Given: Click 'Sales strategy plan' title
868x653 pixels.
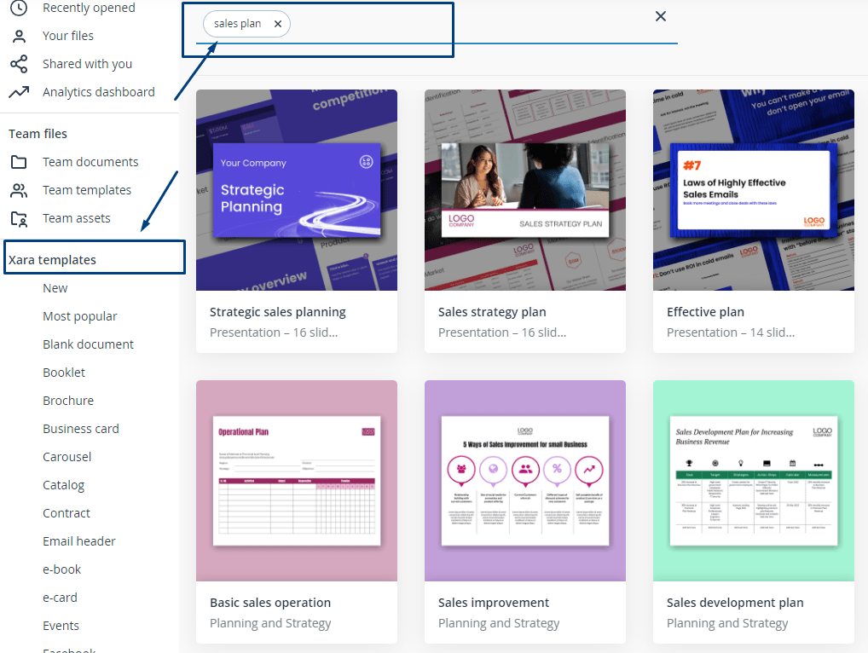Looking at the screenshot, I should [x=492, y=312].
